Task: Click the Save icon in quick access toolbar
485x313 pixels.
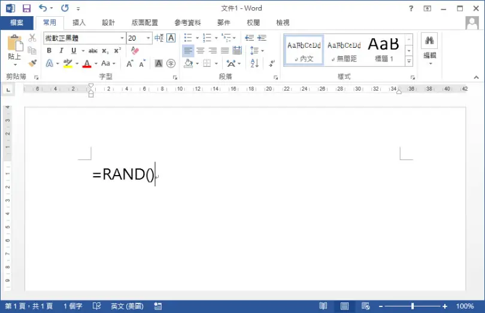Action: [26, 8]
